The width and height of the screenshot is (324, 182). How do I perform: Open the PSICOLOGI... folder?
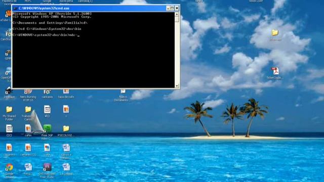coord(66,131)
